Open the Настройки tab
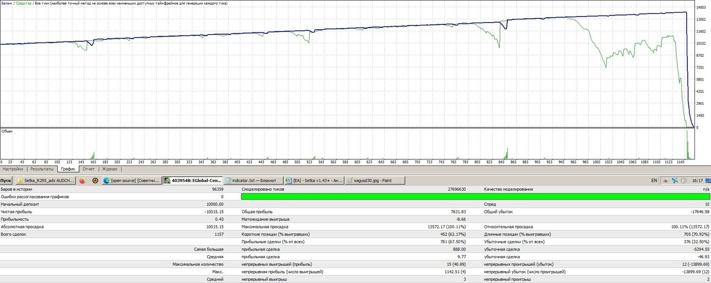 13,169
